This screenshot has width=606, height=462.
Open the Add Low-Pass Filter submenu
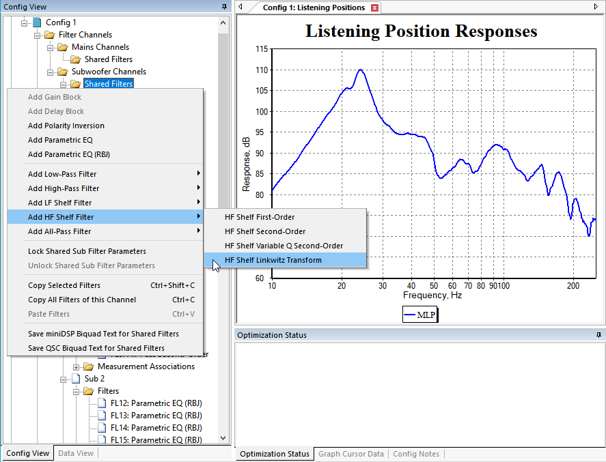(x=105, y=174)
